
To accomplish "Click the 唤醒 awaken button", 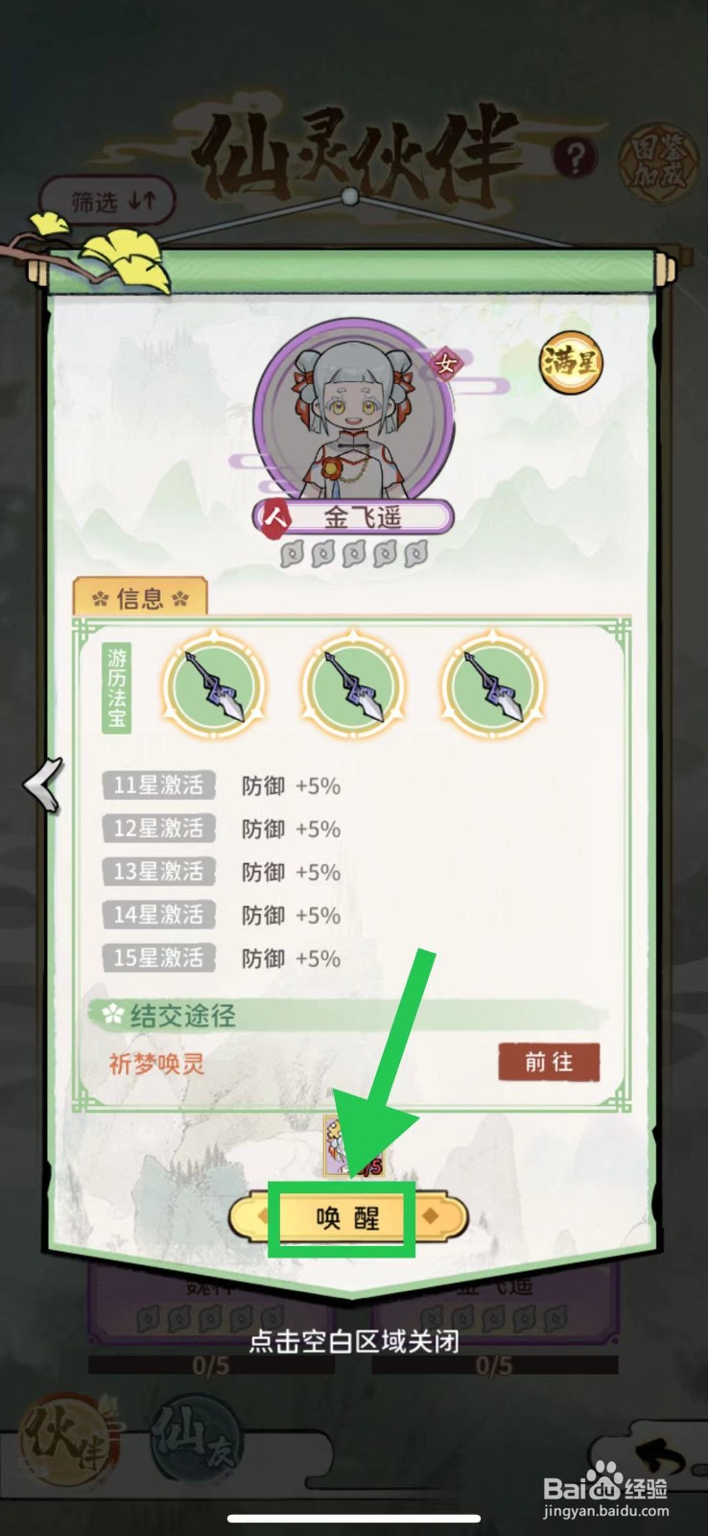I will pos(348,1218).
